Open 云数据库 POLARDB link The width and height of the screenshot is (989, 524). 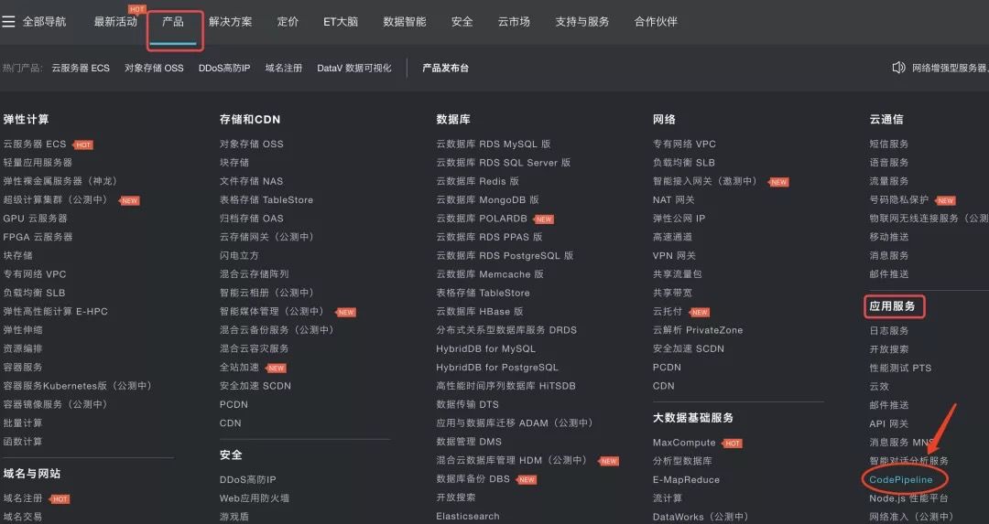(482, 218)
